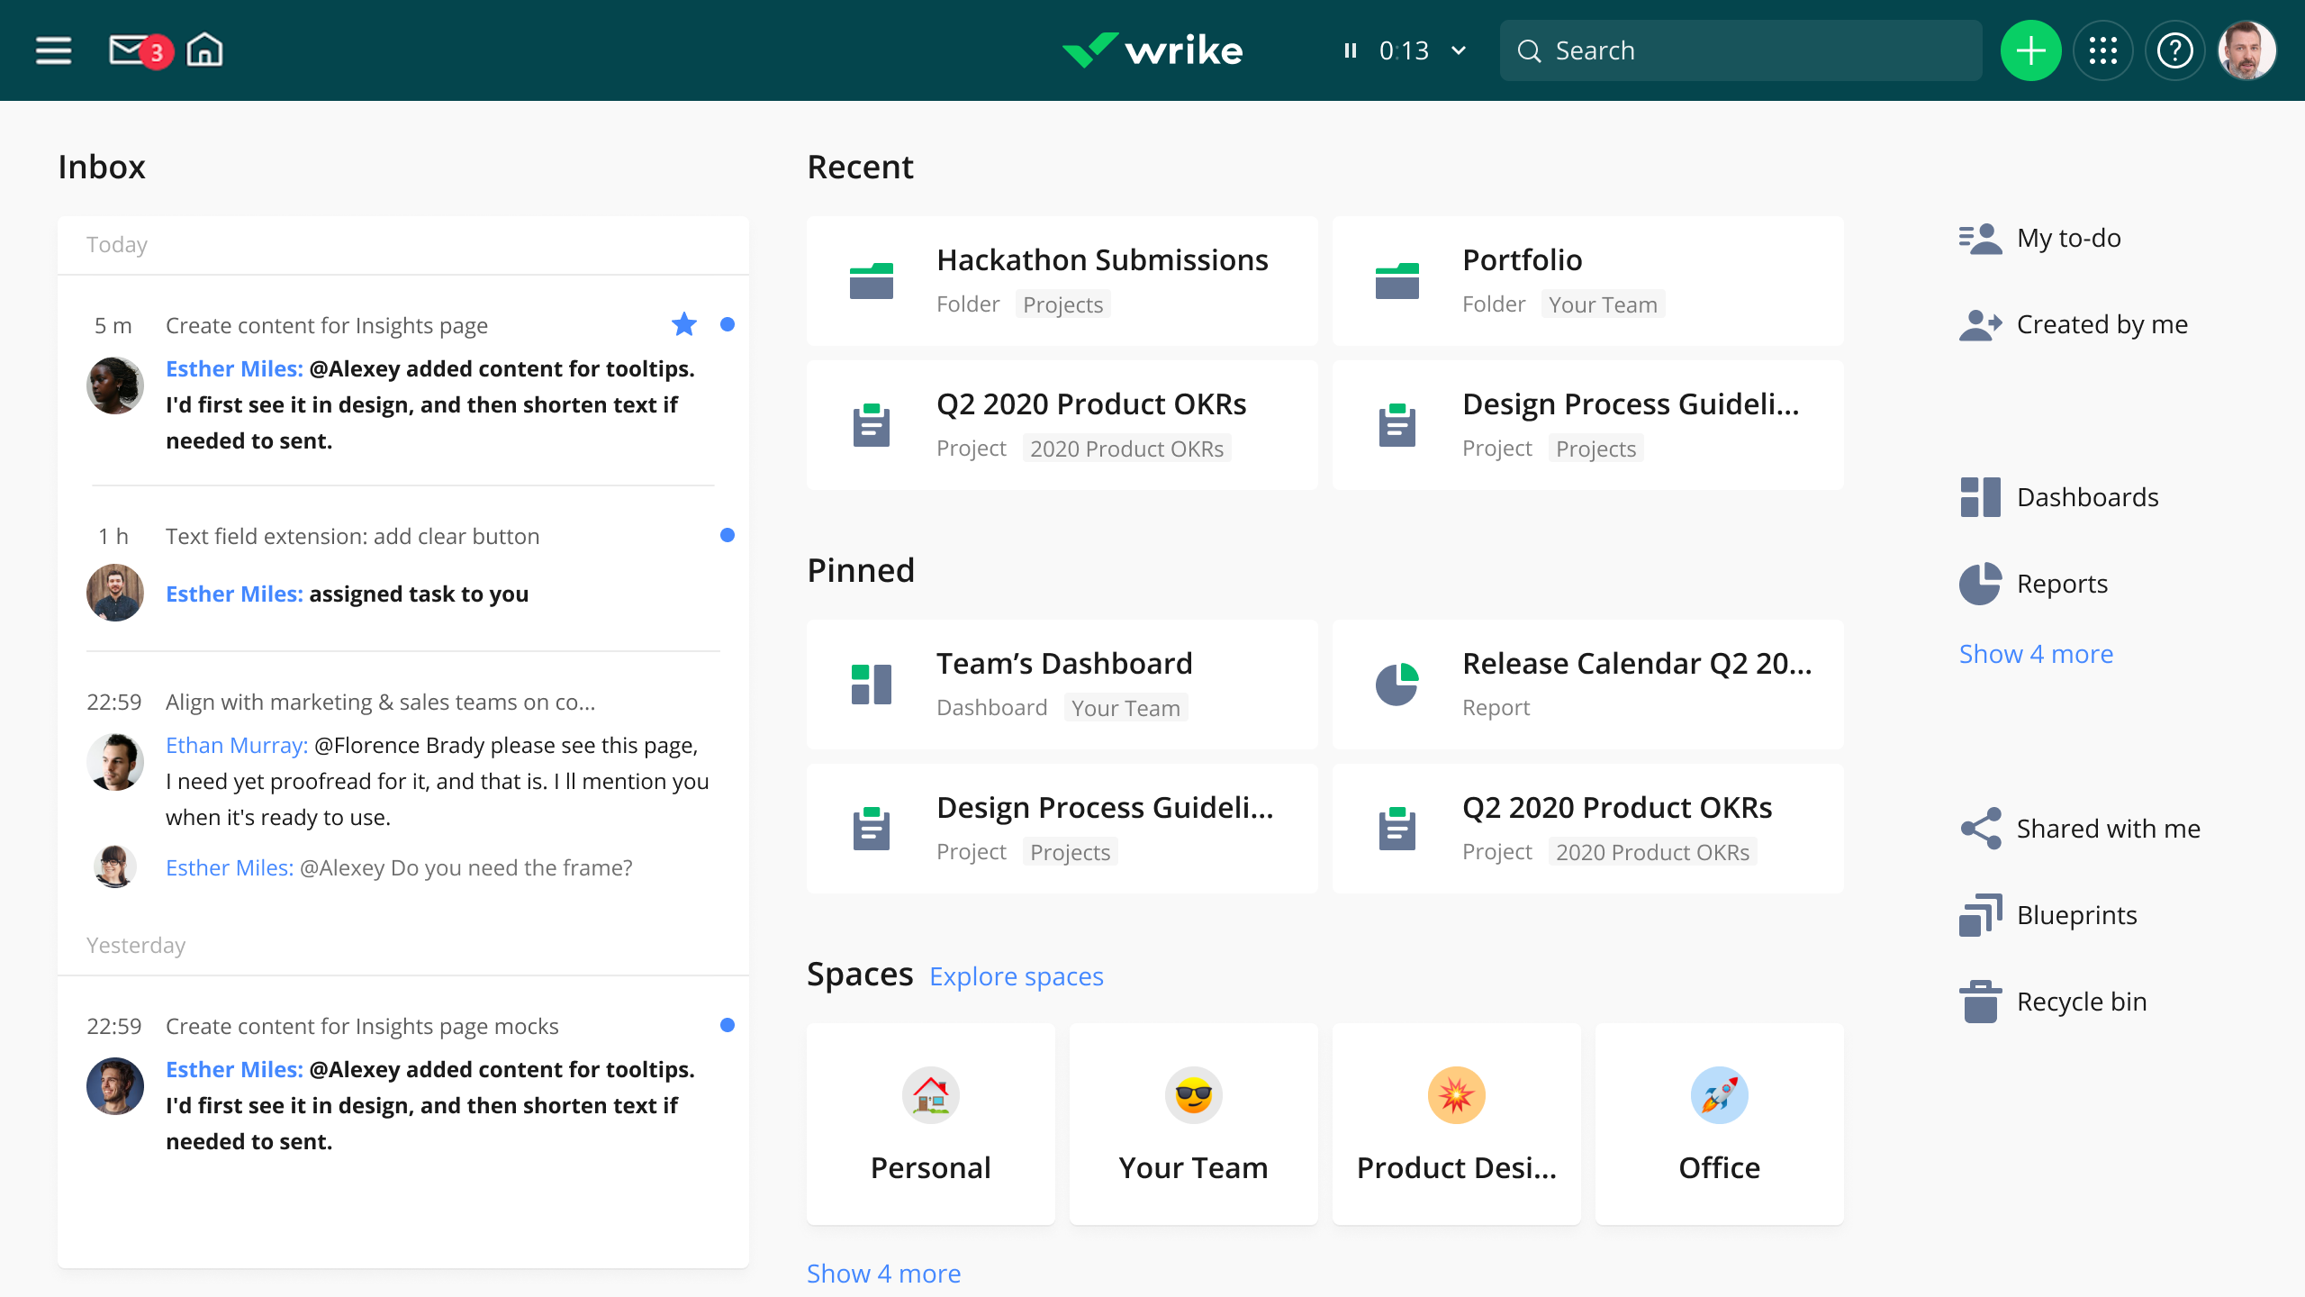The height and width of the screenshot is (1297, 2305).
Task: Click the green plus create button
Action: [x=2031, y=50]
